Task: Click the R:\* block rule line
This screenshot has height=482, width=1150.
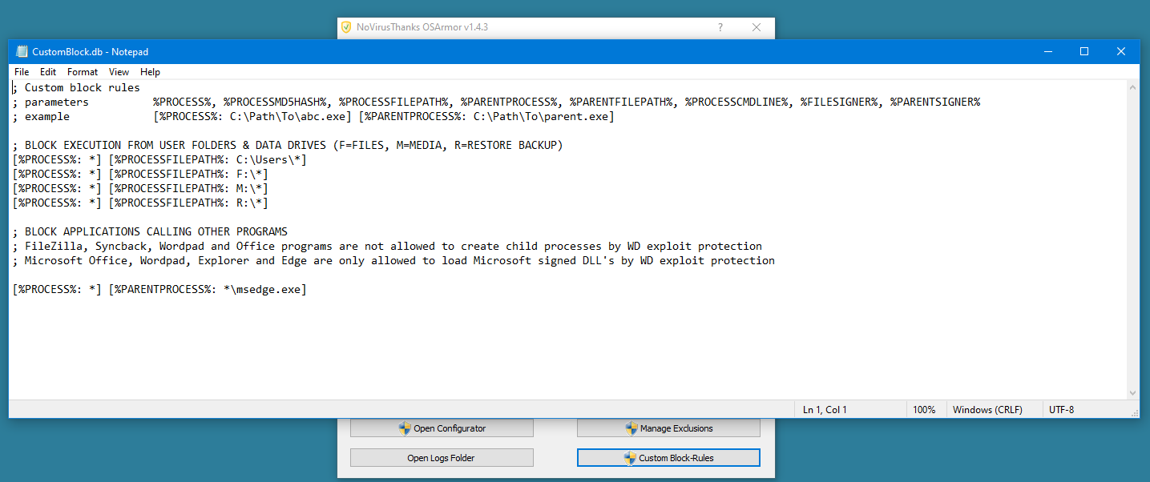Action: [x=140, y=203]
